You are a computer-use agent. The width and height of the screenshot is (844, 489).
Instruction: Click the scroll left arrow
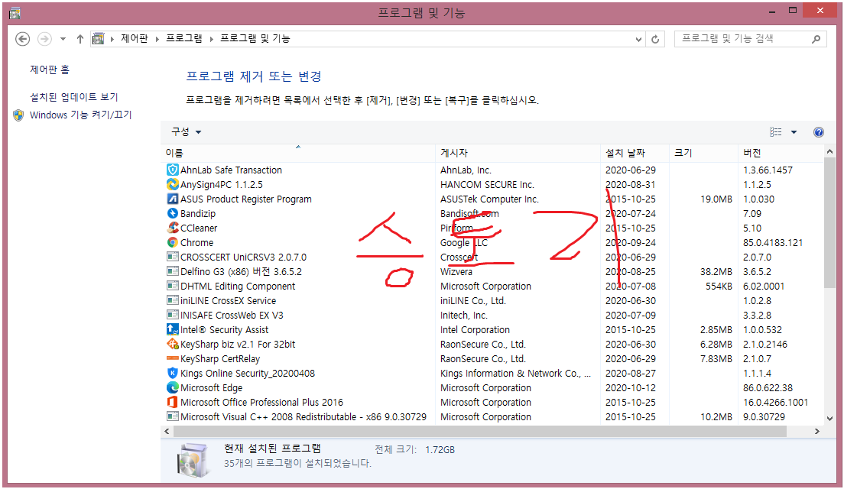[x=167, y=432]
